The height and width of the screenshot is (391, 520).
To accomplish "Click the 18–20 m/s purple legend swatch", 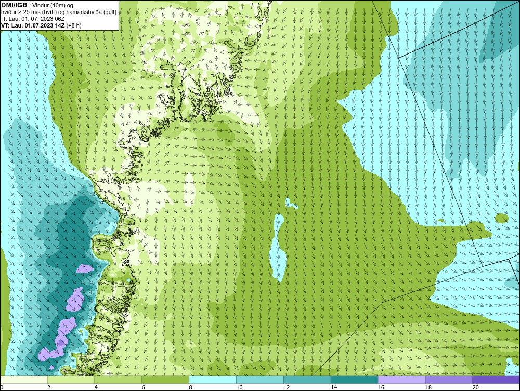I will pyautogui.click(x=449, y=380).
